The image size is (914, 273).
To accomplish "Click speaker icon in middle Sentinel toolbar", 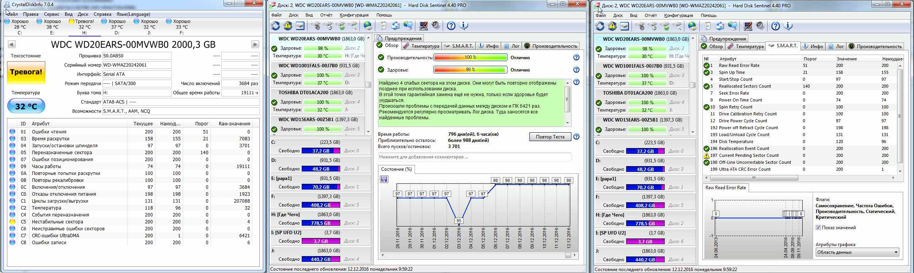I will tap(436, 26).
